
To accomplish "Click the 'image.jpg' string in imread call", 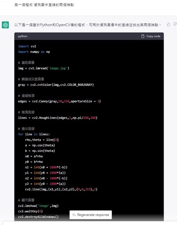I will coord(58,68).
